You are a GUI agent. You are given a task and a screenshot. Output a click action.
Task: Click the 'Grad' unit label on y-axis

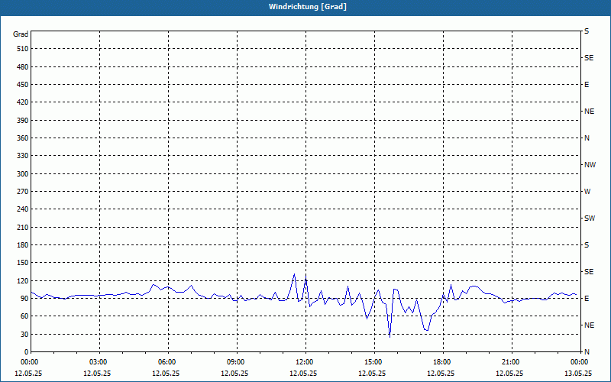[21, 34]
